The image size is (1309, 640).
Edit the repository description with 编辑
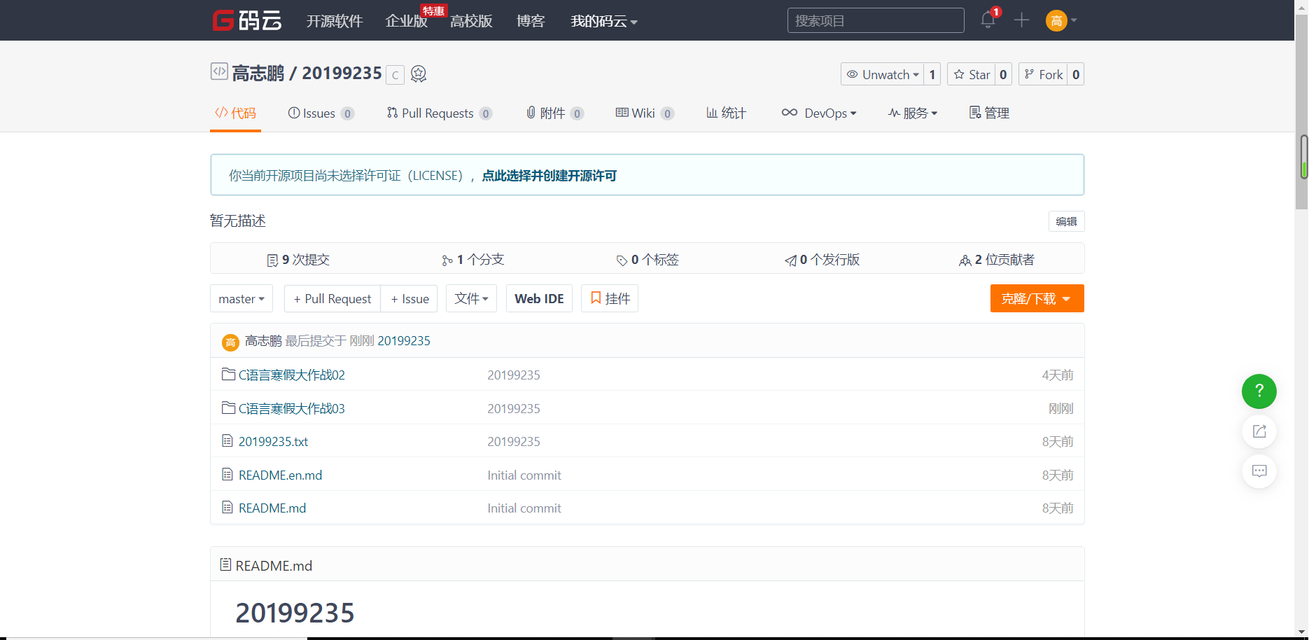point(1066,221)
